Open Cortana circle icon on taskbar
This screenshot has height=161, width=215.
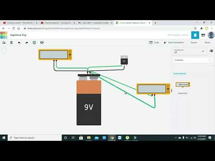65,138
